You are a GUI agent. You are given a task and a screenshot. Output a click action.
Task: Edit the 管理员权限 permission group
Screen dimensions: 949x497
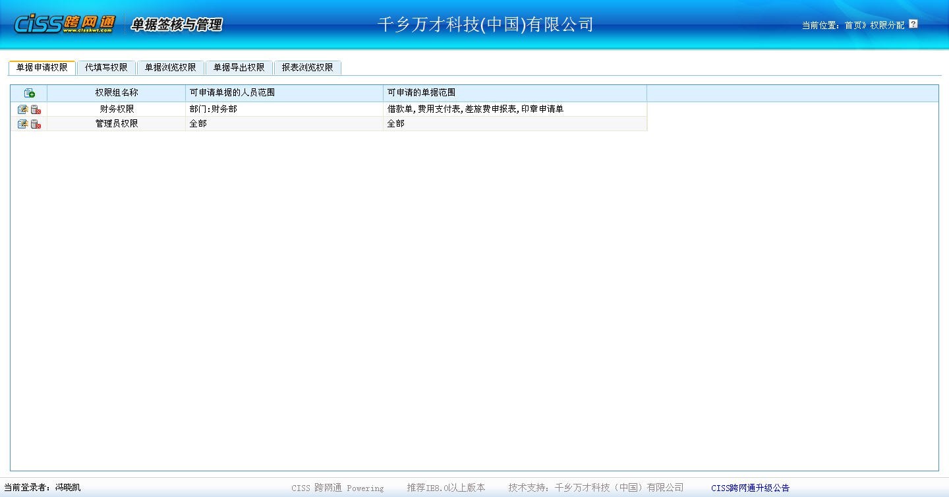(x=23, y=124)
